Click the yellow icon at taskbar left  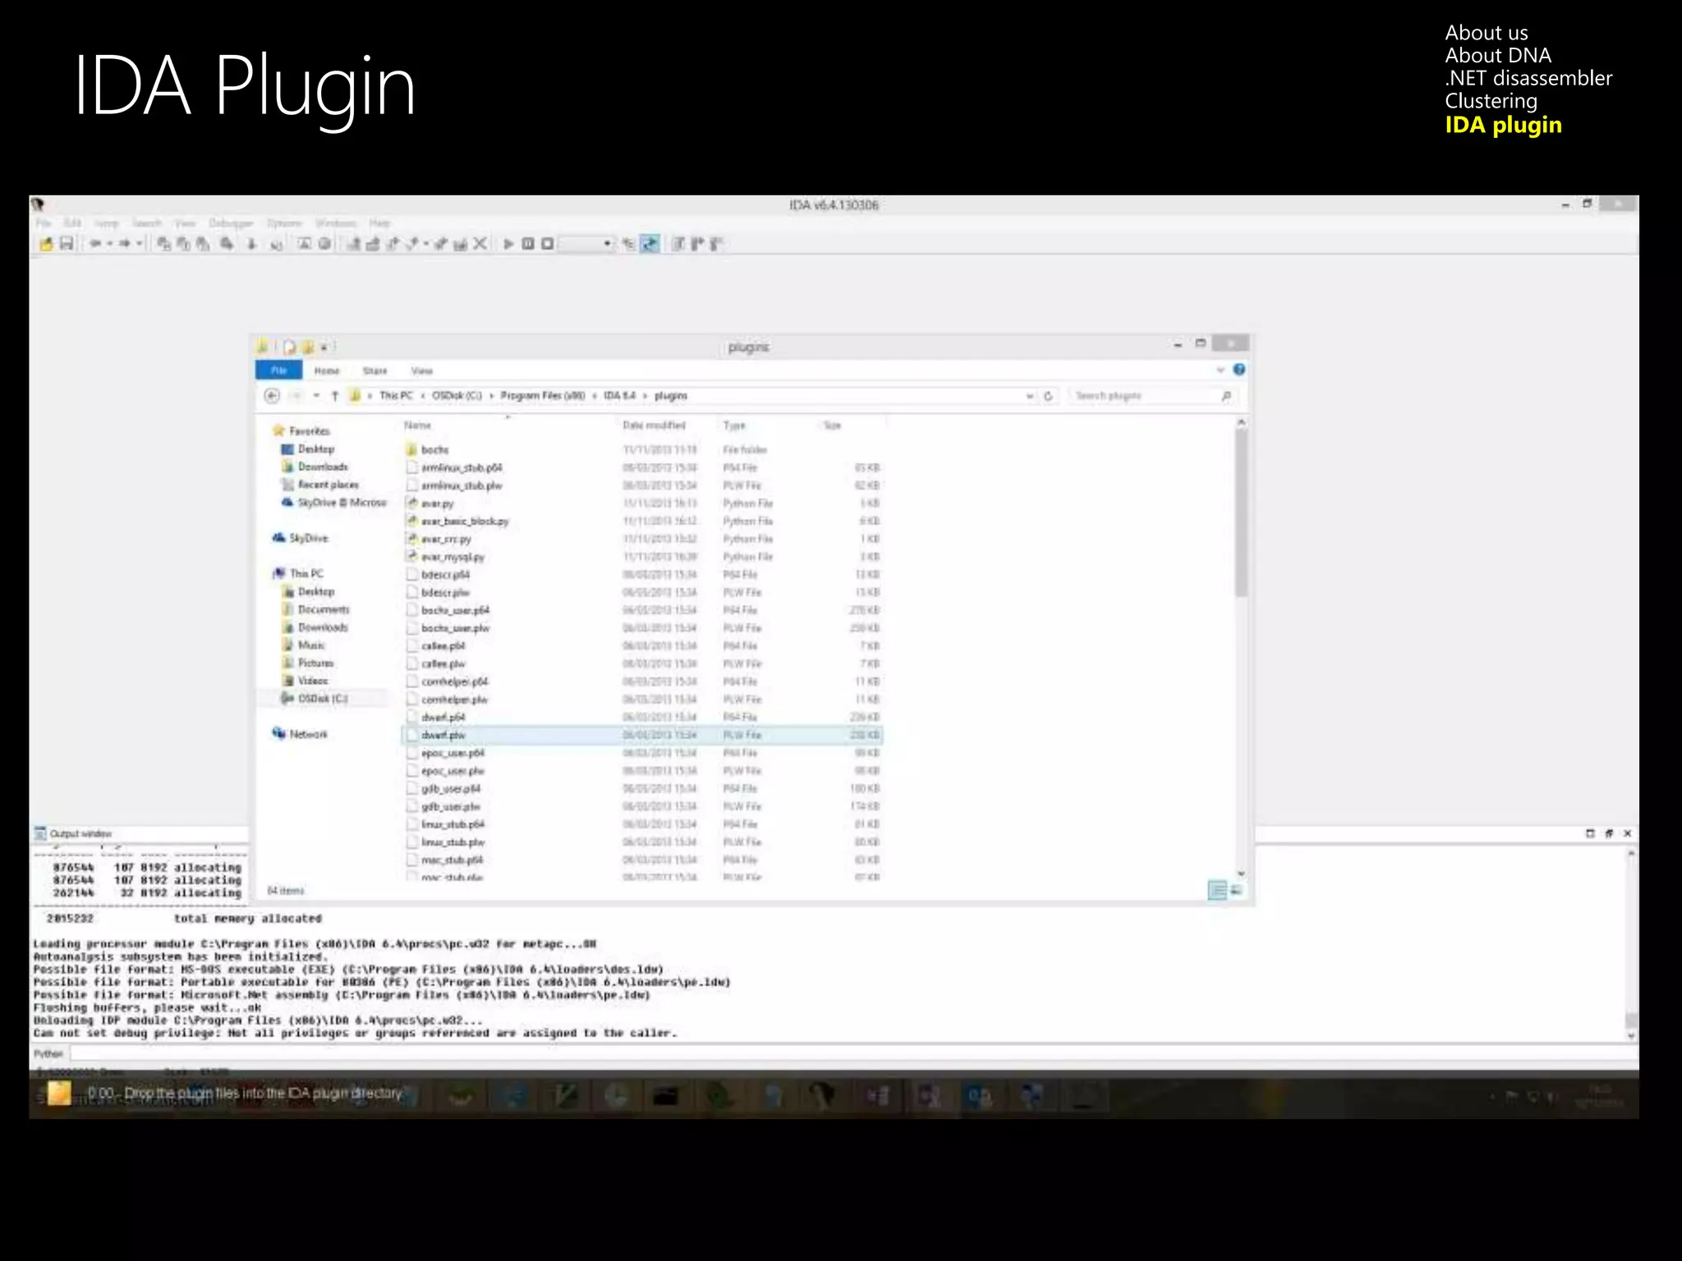59,1093
